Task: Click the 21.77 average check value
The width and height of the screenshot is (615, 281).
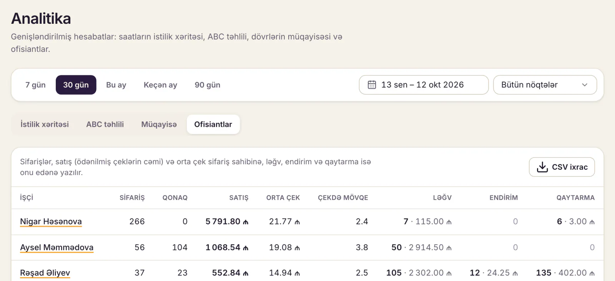Action: 284,221
